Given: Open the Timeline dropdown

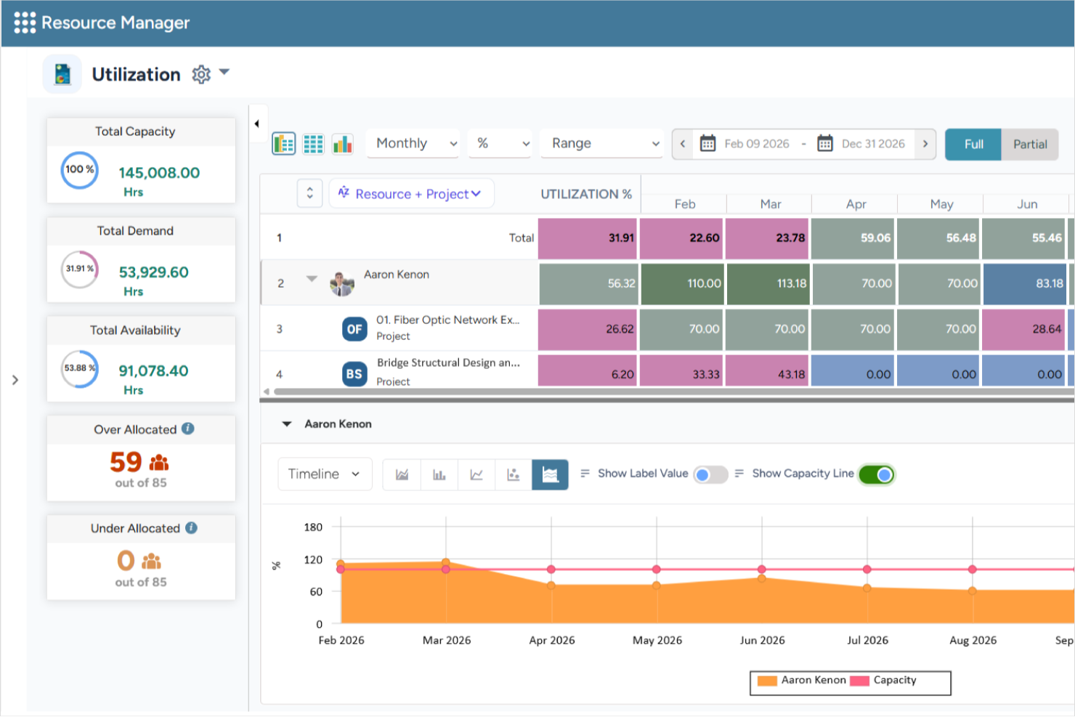Looking at the screenshot, I should pyautogui.click(x=325, y=474).
